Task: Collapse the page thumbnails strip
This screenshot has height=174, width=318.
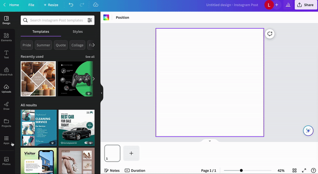Action: coord(209,141)
